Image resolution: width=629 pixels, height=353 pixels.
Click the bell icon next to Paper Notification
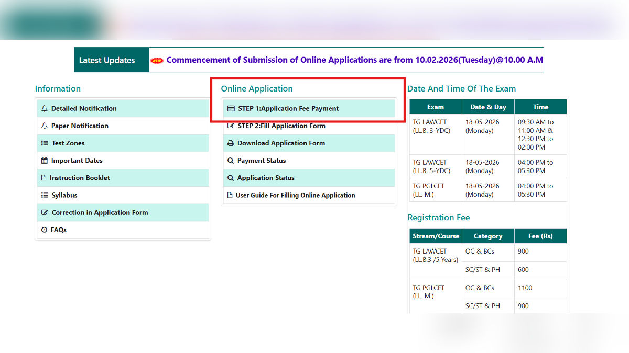45,126
